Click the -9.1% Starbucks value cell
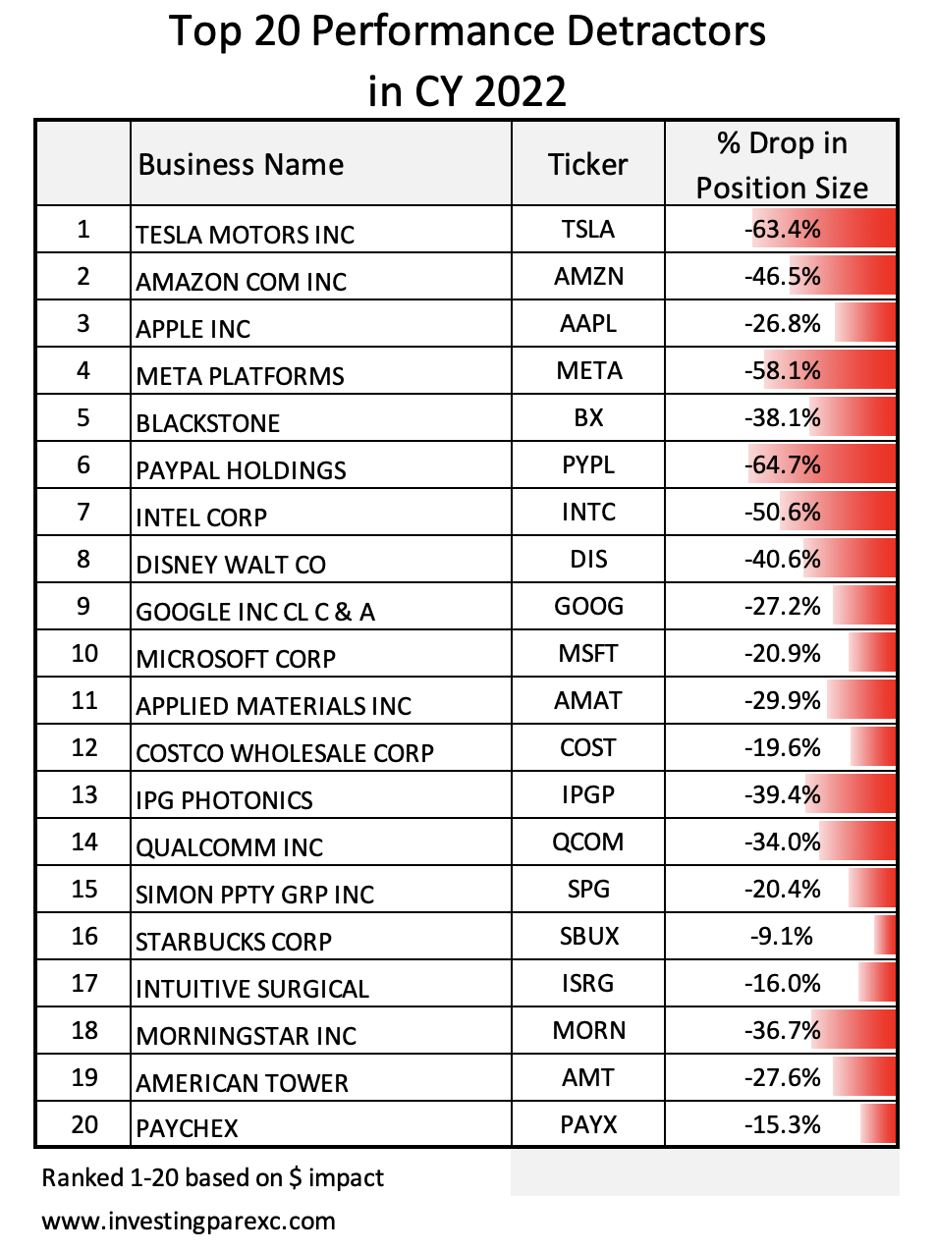The image size is (935, 1251). 781,936
